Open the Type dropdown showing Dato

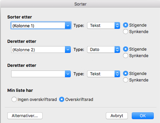[x=103, y=49]
